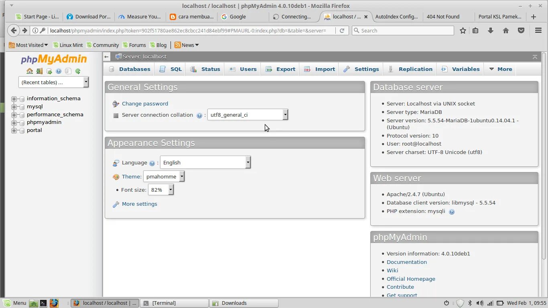The width and height of the screenshot is (548, 308).
Task: Show bookmarks list icon in Firefox toolbar
Action: click(x=475, y=30)
